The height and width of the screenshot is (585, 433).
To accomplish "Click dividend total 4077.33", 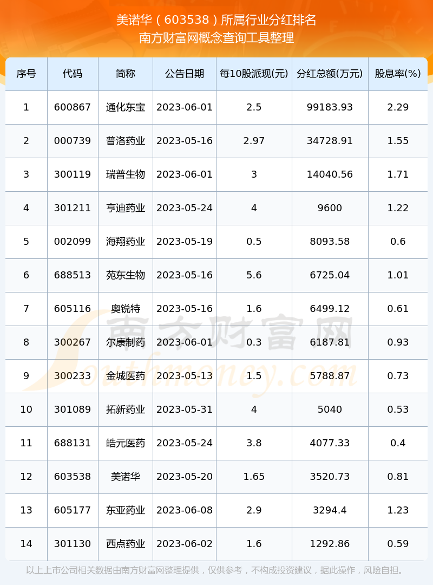I will tap(330, 443).
